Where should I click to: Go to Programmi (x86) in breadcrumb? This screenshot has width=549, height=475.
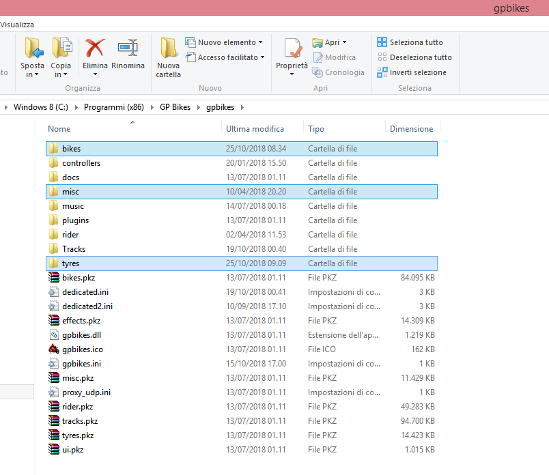tap(114, 107)
